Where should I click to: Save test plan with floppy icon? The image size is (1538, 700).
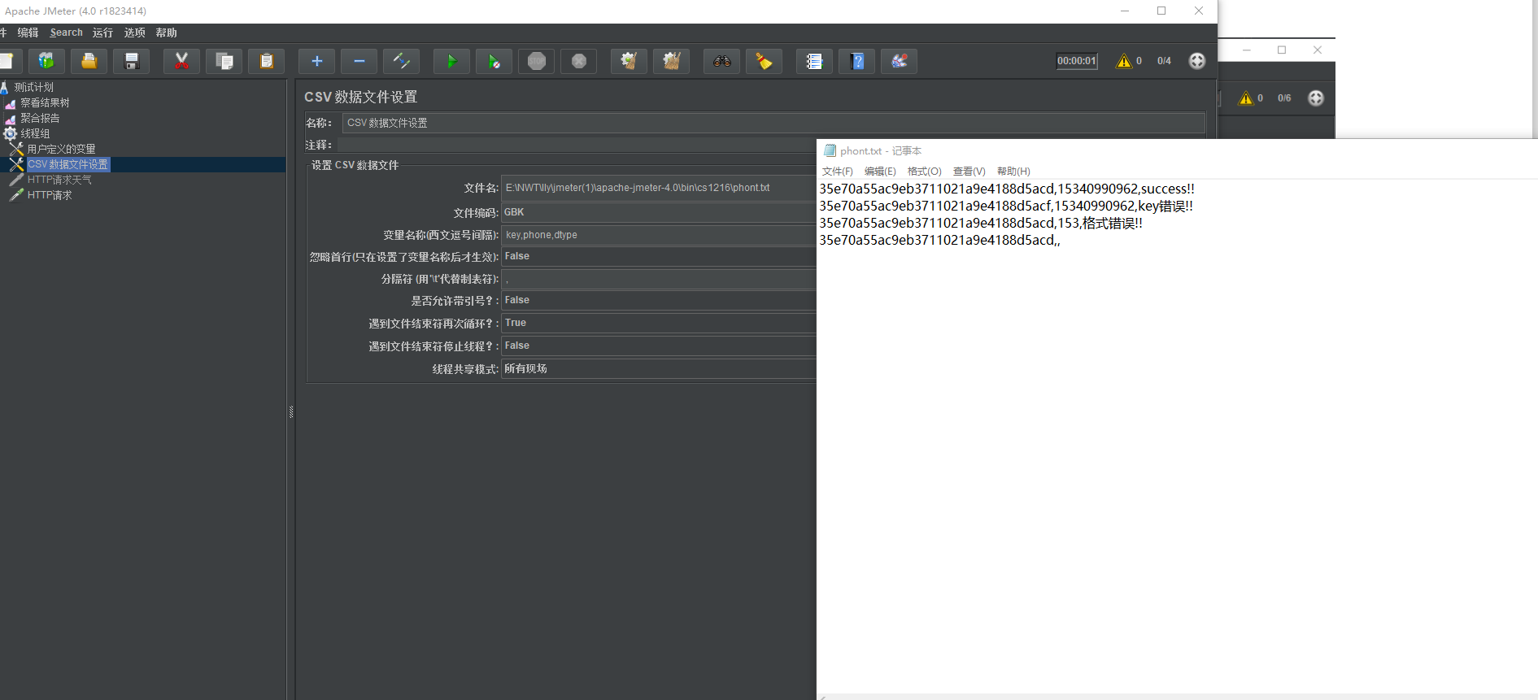pyautogui.click(x=131, y=61)
